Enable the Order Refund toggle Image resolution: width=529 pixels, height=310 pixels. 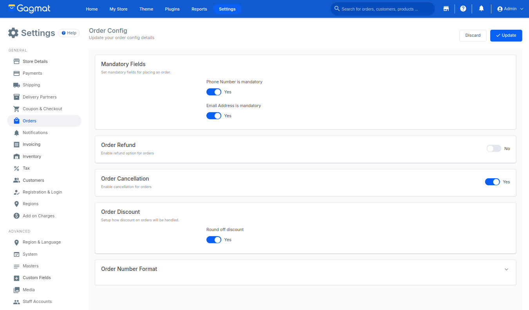pos(494,149)
